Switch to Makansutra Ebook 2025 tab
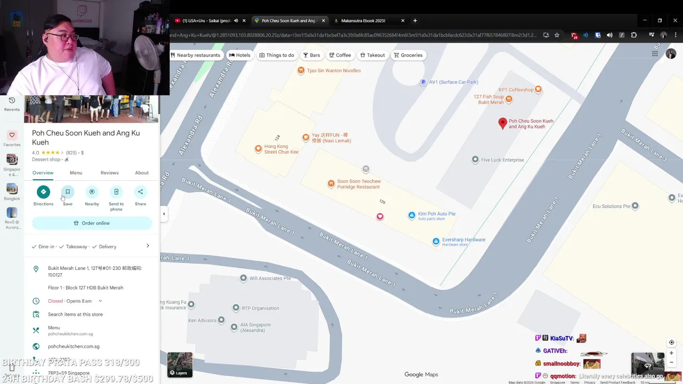Screen dimensions: 683x384 [363, 21]
